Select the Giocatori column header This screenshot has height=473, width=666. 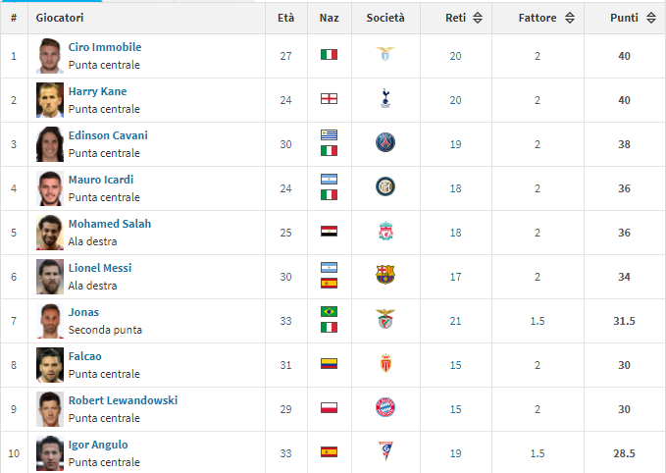tap(60, 18)
